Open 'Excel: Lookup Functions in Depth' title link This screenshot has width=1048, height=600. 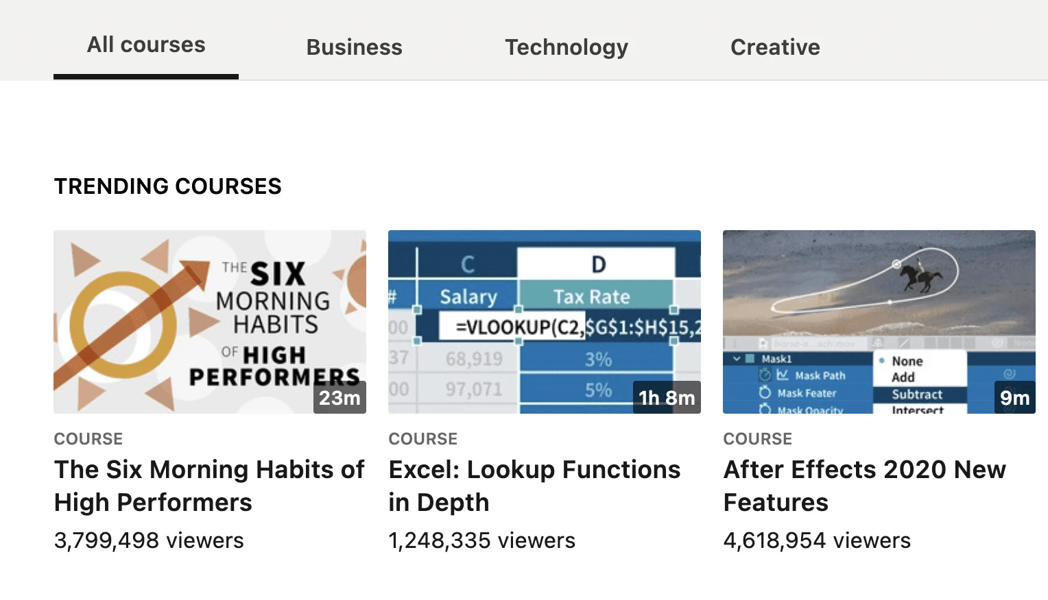[534, 486]
